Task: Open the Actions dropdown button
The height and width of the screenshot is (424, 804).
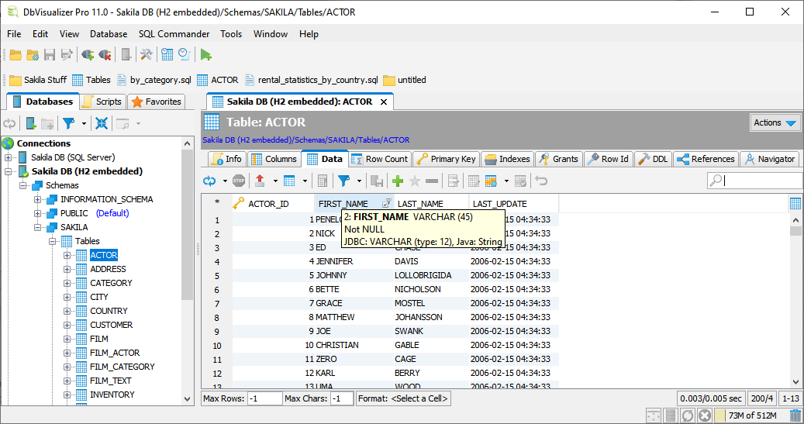Action: coord(775,122)
